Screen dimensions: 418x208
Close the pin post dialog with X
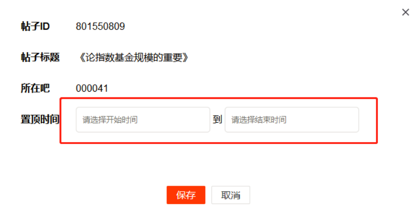pos(405,12)
